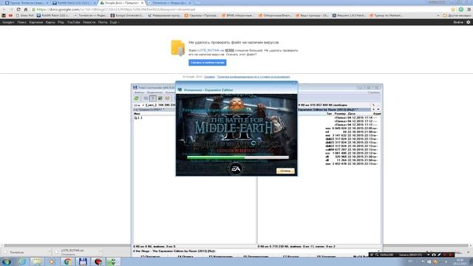Switch to Google Chrome in the taskbar
Image resolution: width=473 pixels, height=266 pixels.
click(x=67, y=262)
